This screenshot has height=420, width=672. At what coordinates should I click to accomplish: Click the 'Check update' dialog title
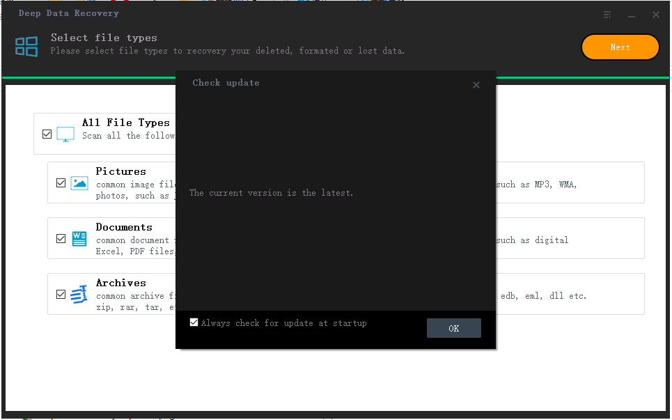pos(226,83)
